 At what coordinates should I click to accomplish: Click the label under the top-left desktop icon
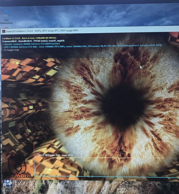pyautogui.click(x=6, y=21)
